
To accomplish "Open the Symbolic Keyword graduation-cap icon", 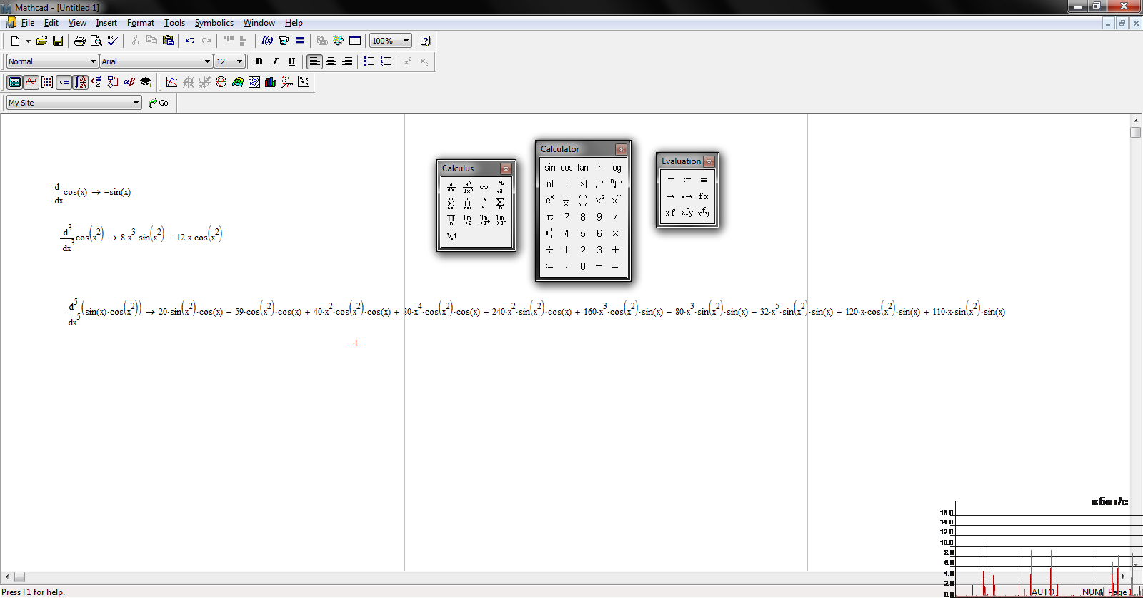I will pos(146,82).
